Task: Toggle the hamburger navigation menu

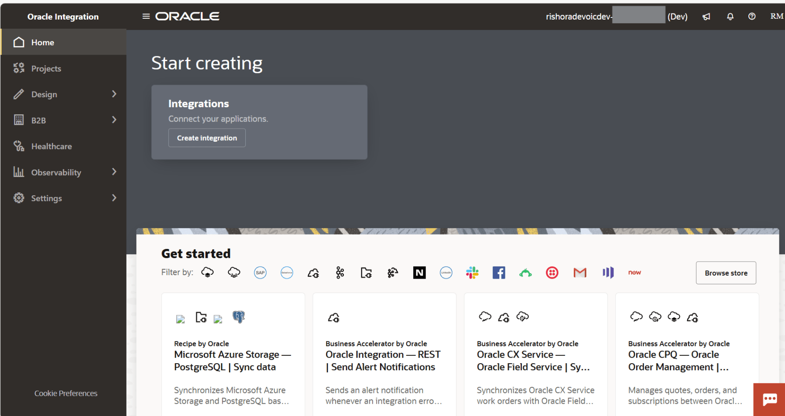Action: coord(146,16)
